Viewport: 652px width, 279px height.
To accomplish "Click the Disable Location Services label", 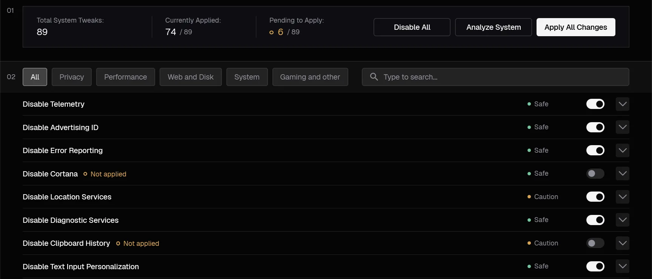I will 67,197.
